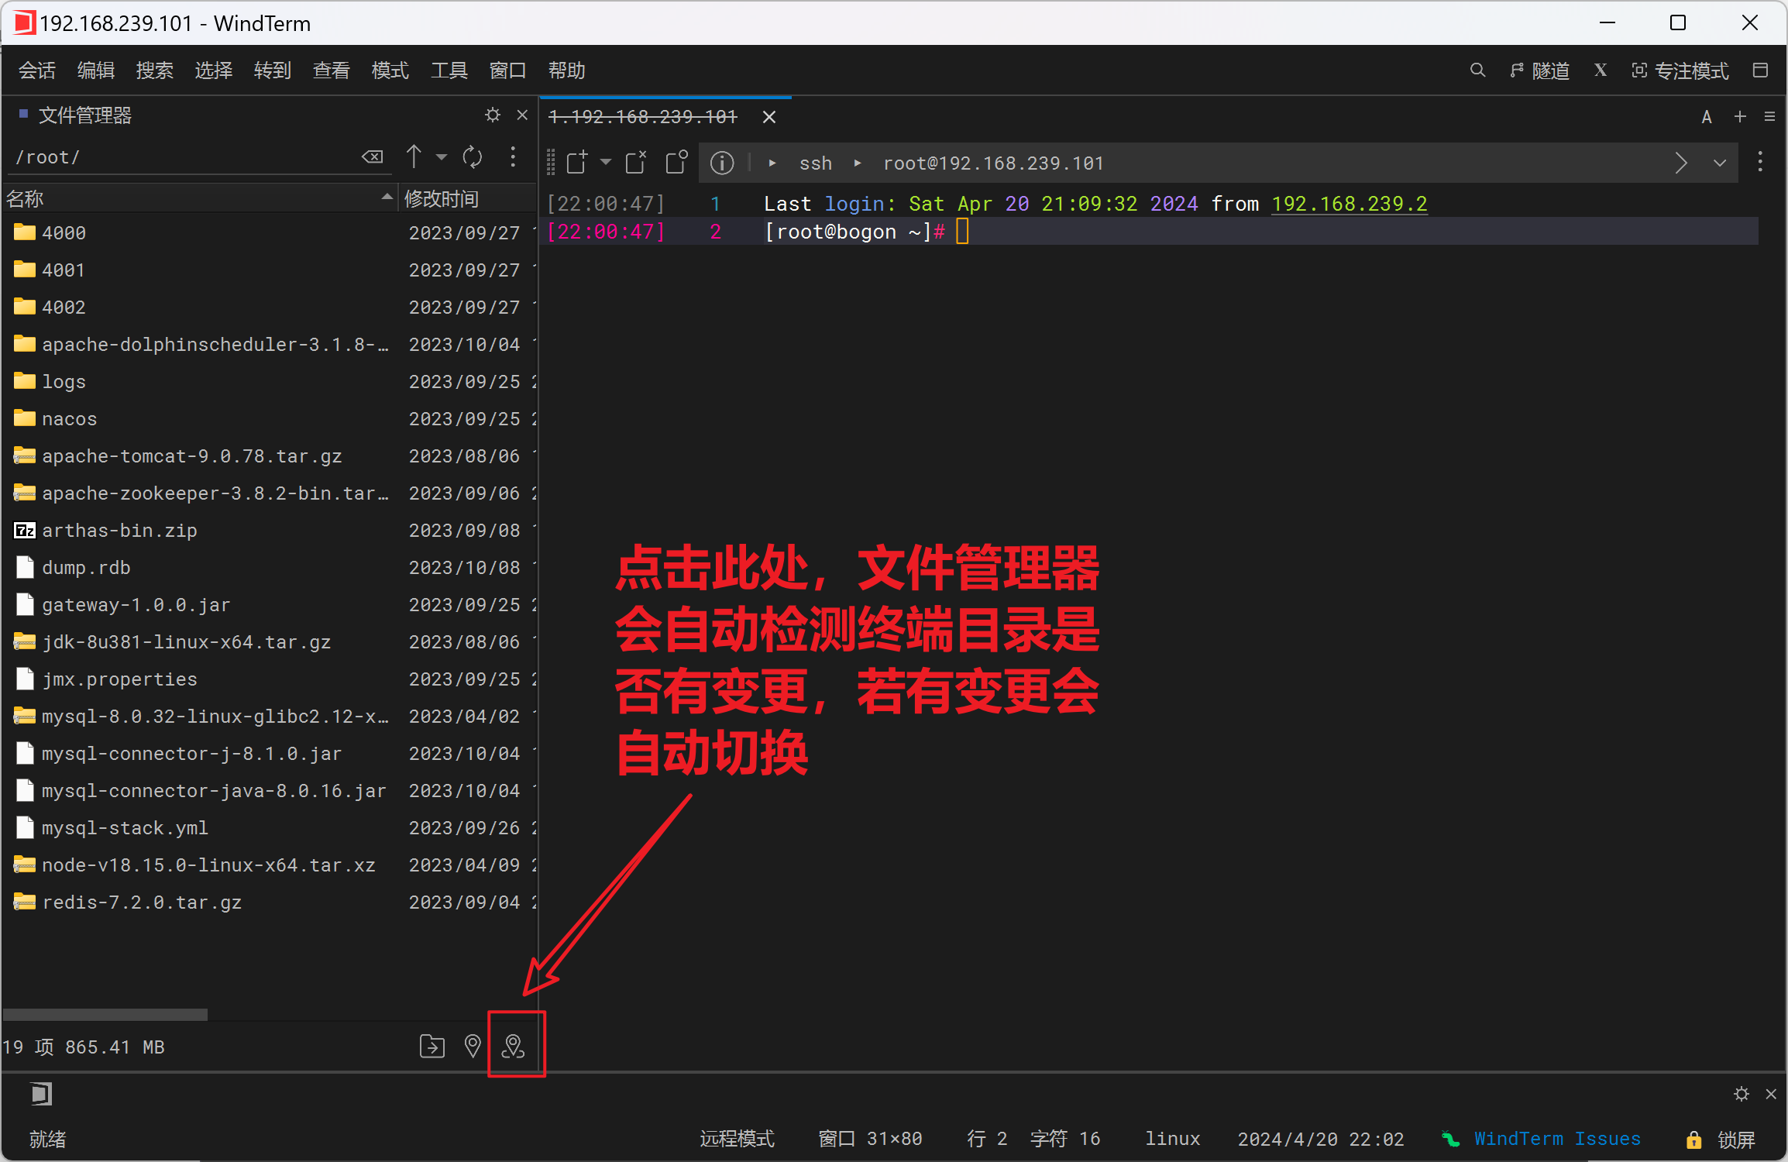
Task: Click the sync terminal folder icon
Action: (x=513, y=1047)
